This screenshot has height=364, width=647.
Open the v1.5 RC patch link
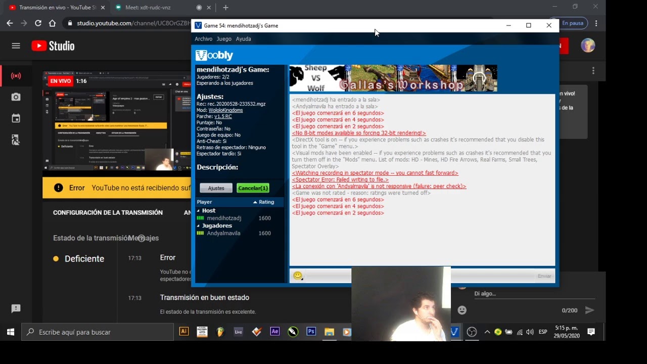[223, 116]
